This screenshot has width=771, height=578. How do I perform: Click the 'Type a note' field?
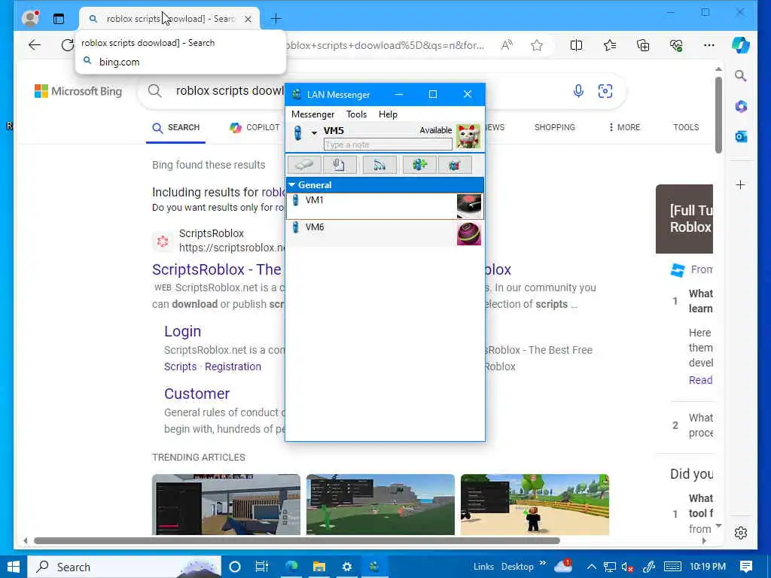pos(388,144)
